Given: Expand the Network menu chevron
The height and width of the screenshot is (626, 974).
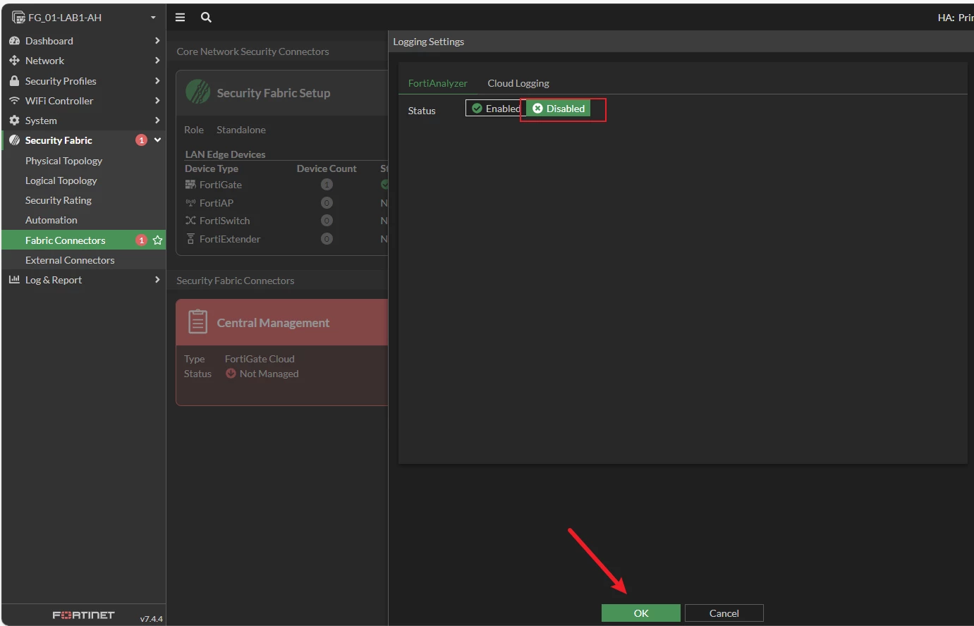Looking at the screenshot, I should pyautogui.click(x=157, y=61).
